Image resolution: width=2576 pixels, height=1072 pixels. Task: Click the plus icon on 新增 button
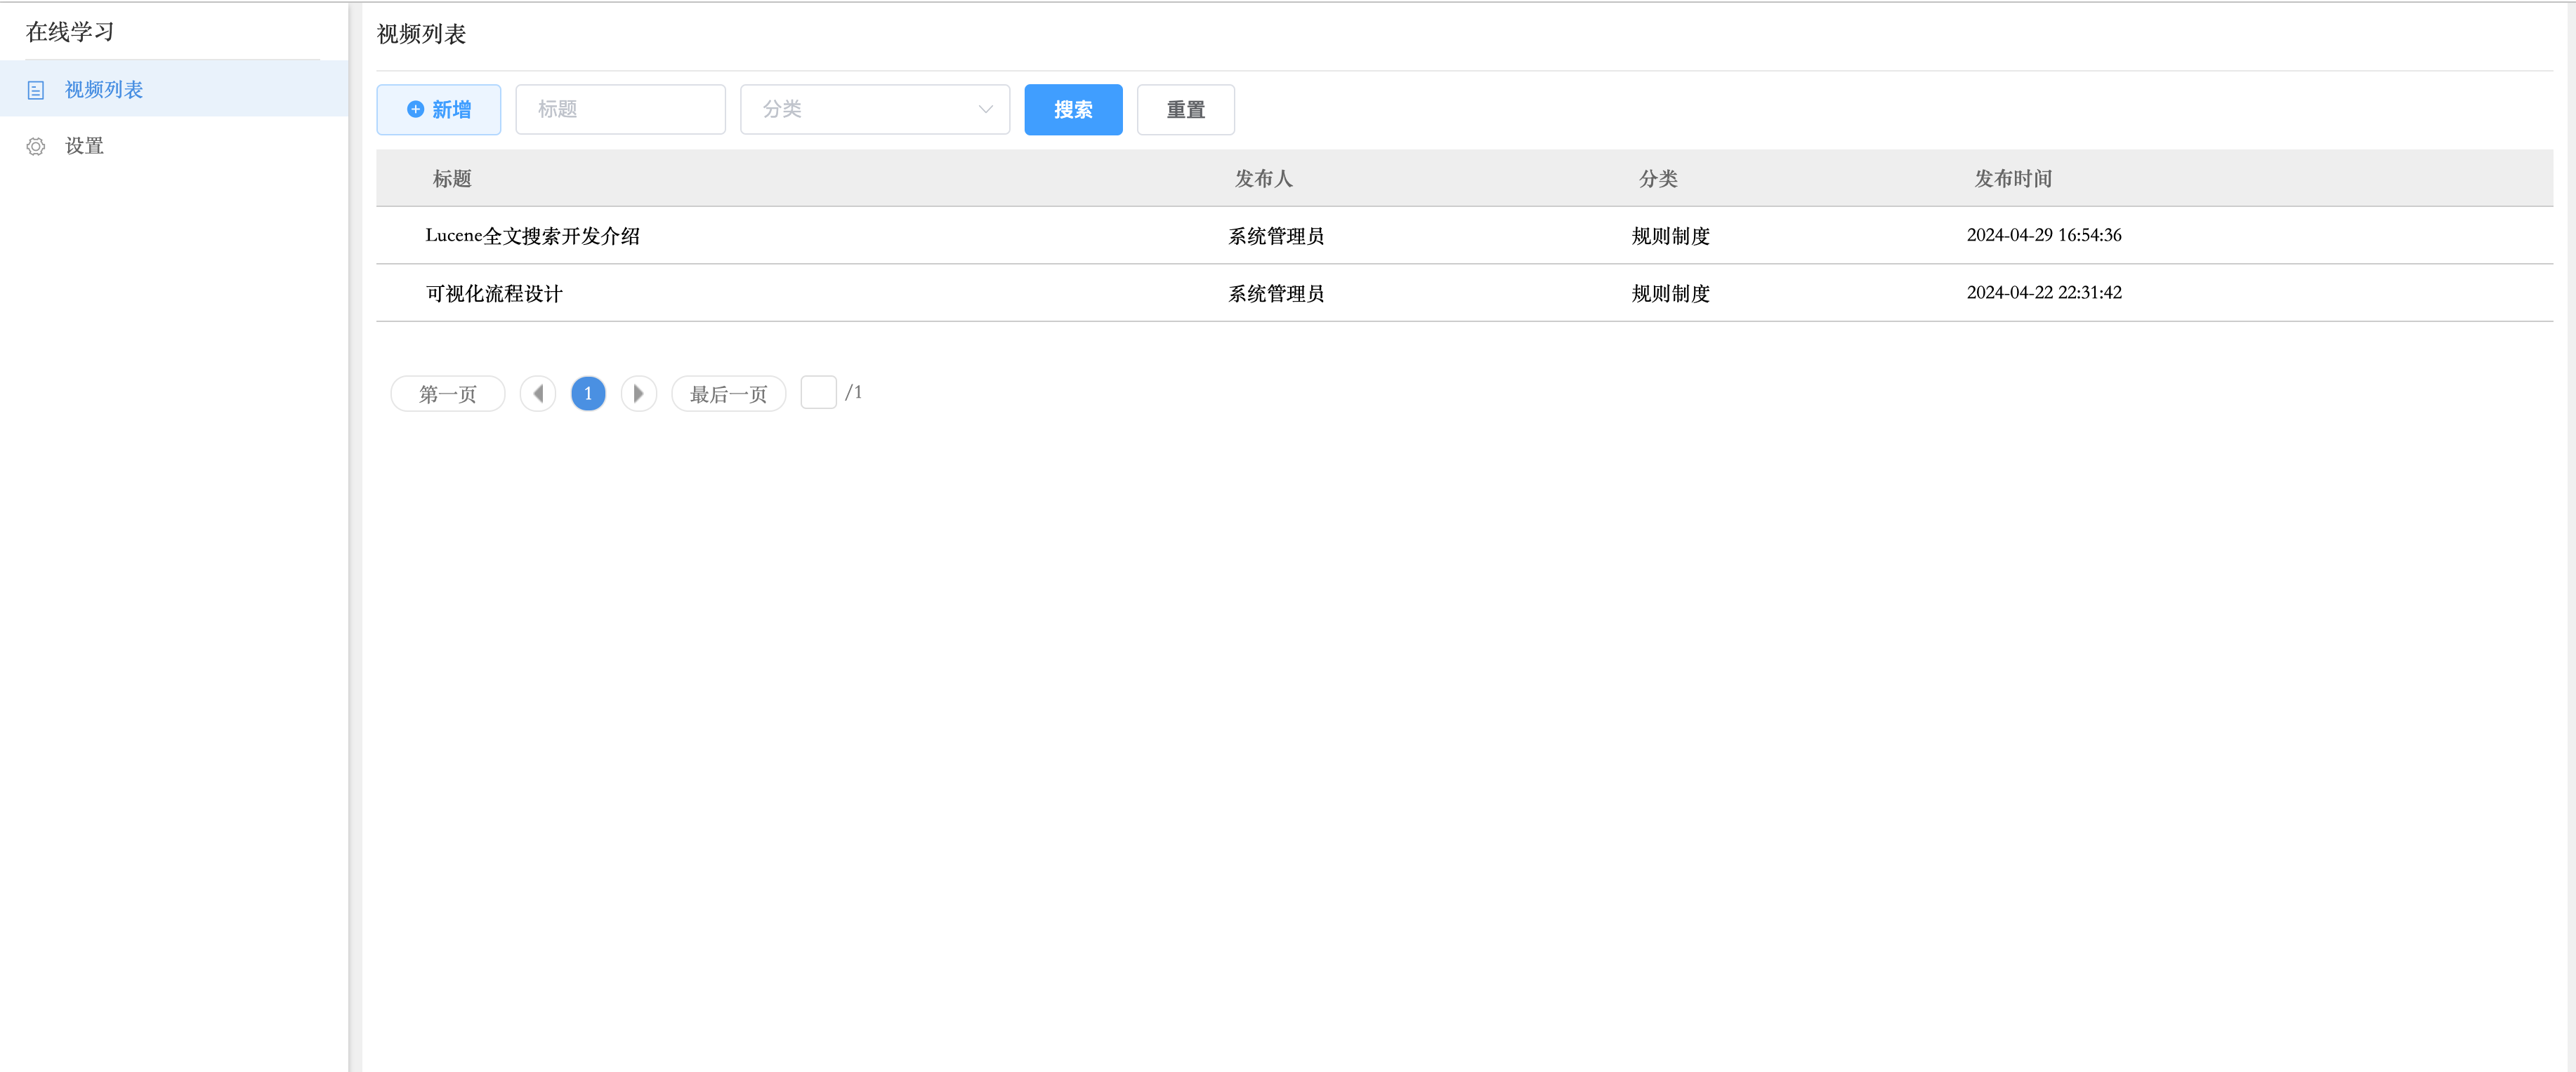point(415,110)
